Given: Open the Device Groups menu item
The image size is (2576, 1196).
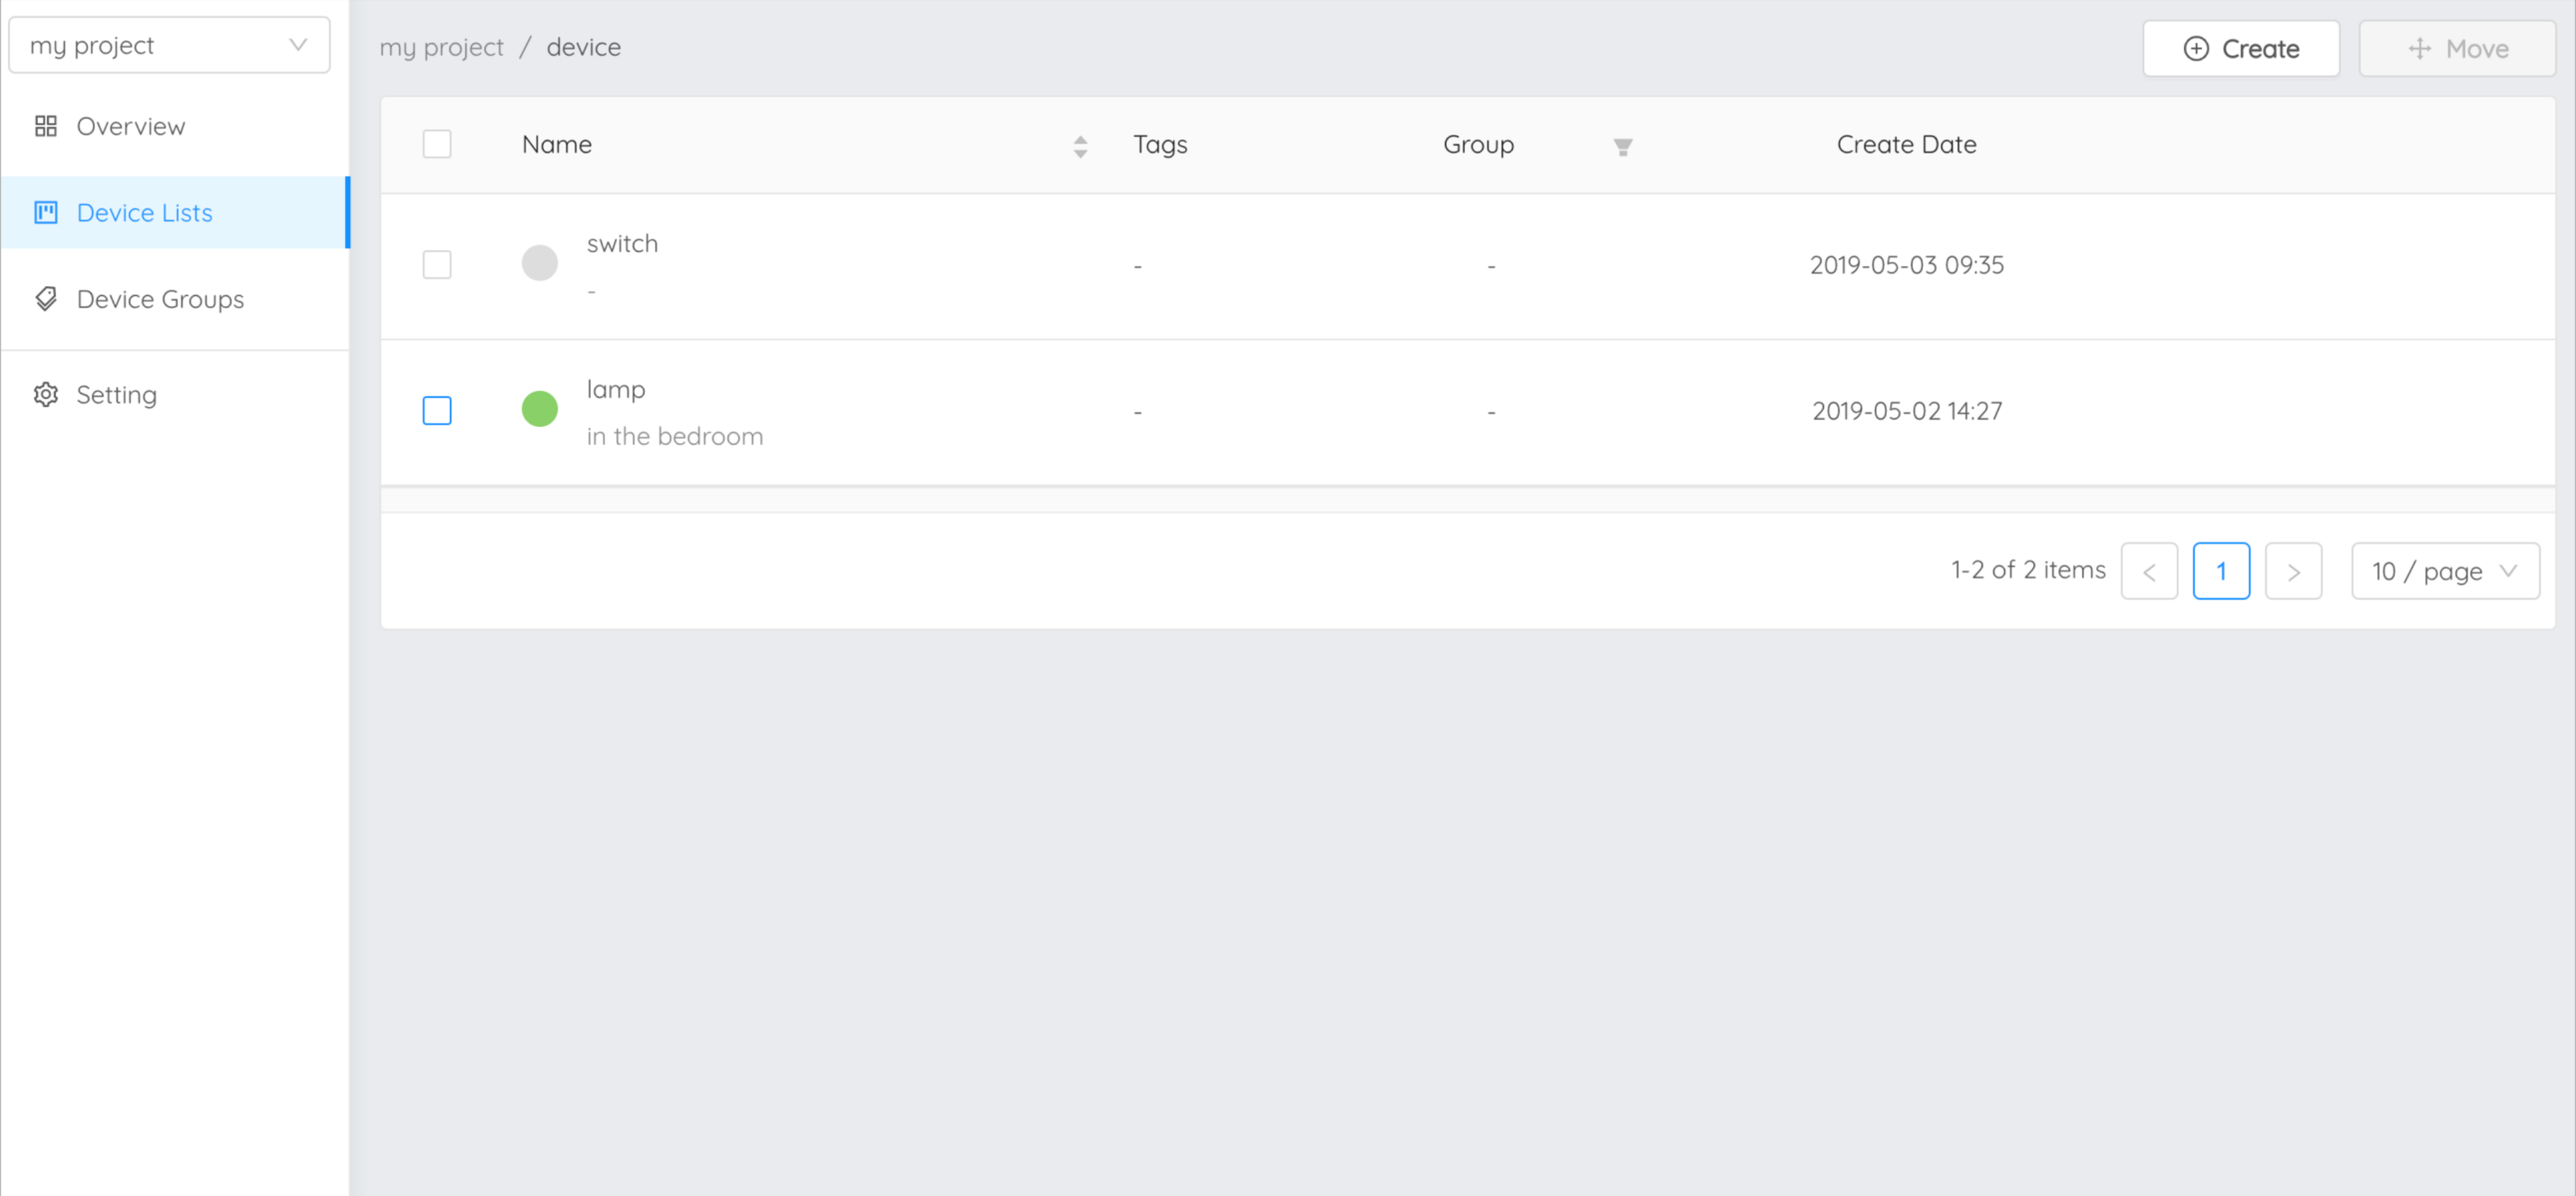Looking at the screenshot, I should 159,299.
